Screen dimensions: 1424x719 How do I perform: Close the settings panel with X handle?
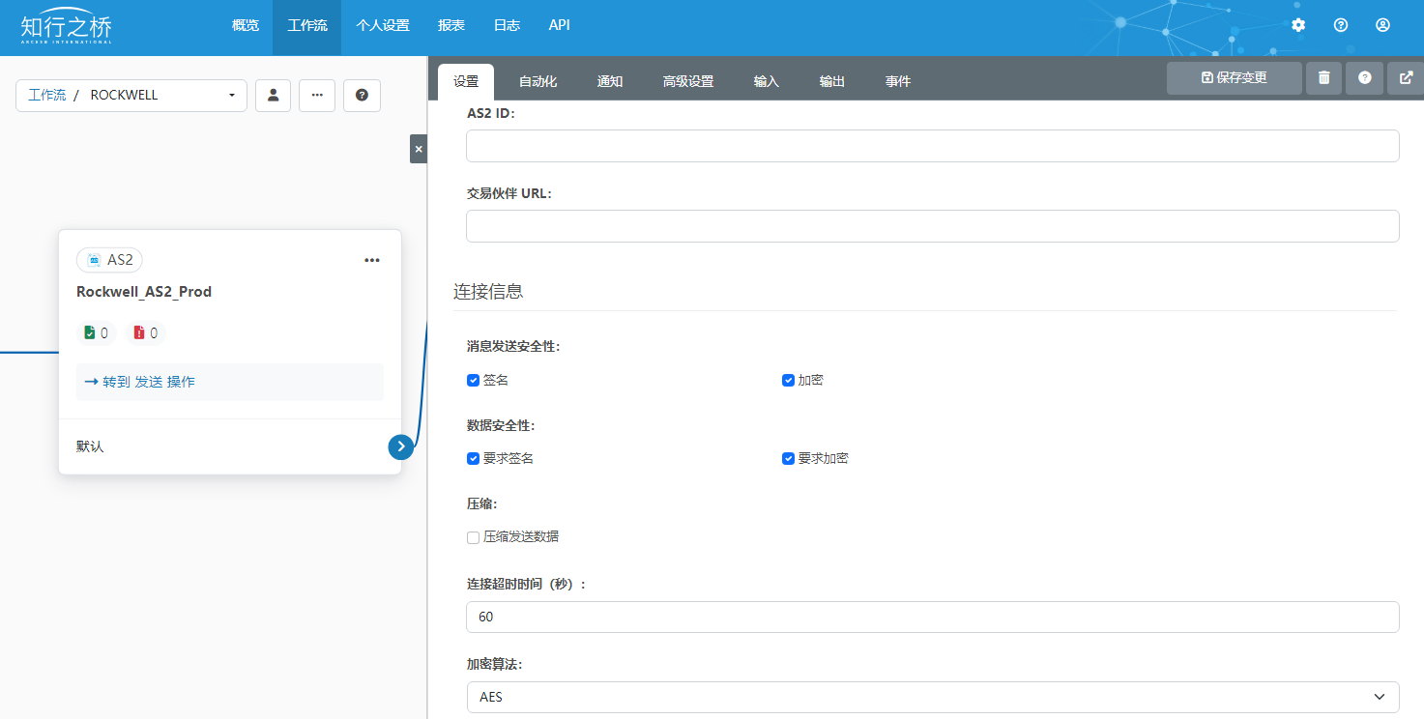click(418, 149)
